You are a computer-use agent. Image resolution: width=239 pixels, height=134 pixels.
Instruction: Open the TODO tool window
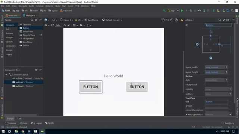point(49,123)
